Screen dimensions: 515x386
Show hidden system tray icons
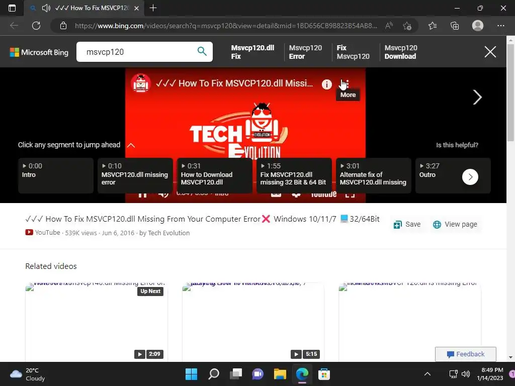click(427, 374)
